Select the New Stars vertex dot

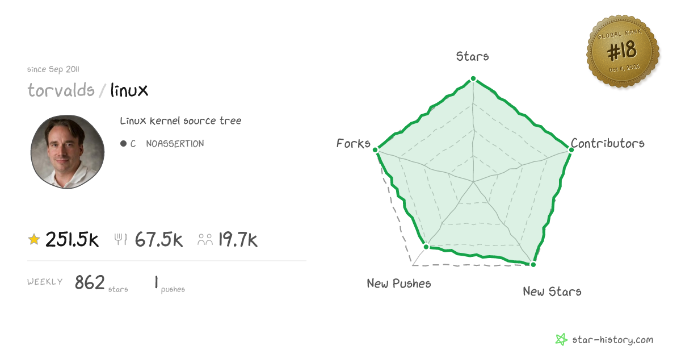pyautogui.click(x=533, y=264)
